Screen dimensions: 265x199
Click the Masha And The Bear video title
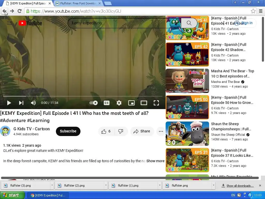click(x=232, y=74)
